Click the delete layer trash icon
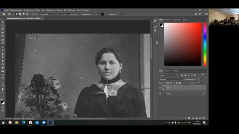 pos(204,118)
